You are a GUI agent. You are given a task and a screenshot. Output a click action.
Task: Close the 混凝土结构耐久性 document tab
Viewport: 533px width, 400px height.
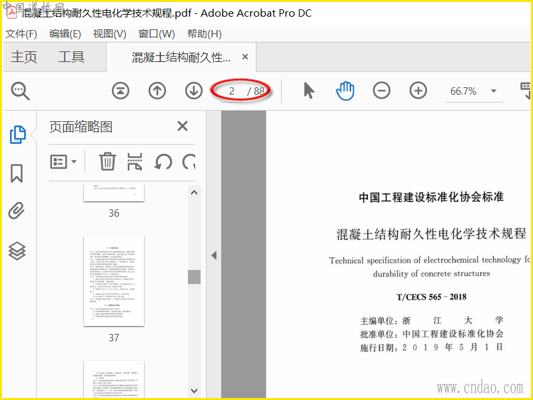pos(245,57)
